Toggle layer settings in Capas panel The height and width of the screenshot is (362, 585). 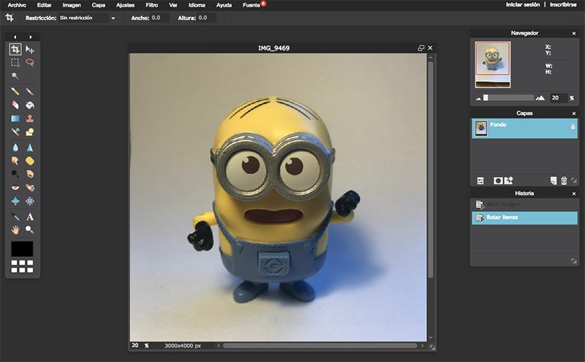point(480,181)
